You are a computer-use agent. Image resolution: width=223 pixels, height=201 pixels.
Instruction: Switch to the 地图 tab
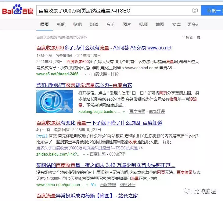(x=160, y=24)
